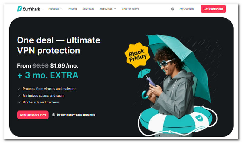Go to the Pricing page
This screenshot has width=242, height=143.
tap(73, 9)
